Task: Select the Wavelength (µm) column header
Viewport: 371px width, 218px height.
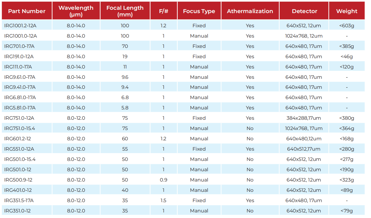Action: [x=76, y=11]
